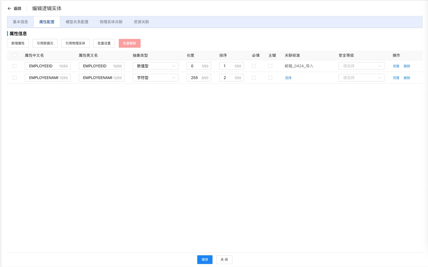The image size is (428, 267).
Task: Open 批量设置
Action: [x=104, y=43]
